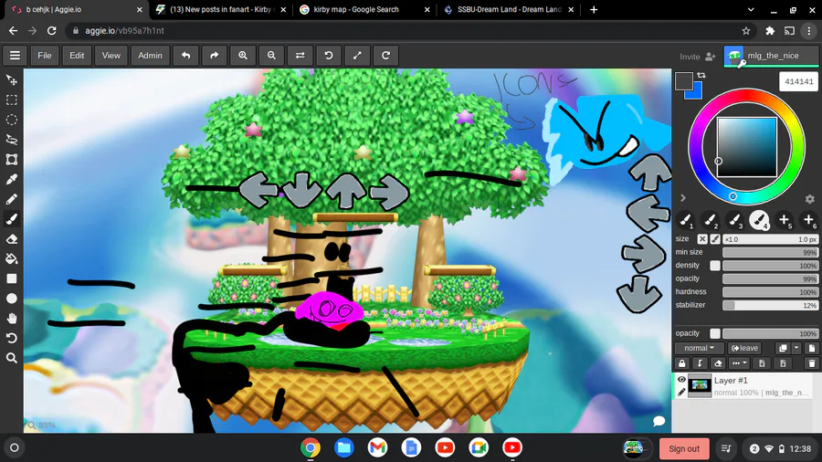Rotate view counter-clockwise

(329, 56)
